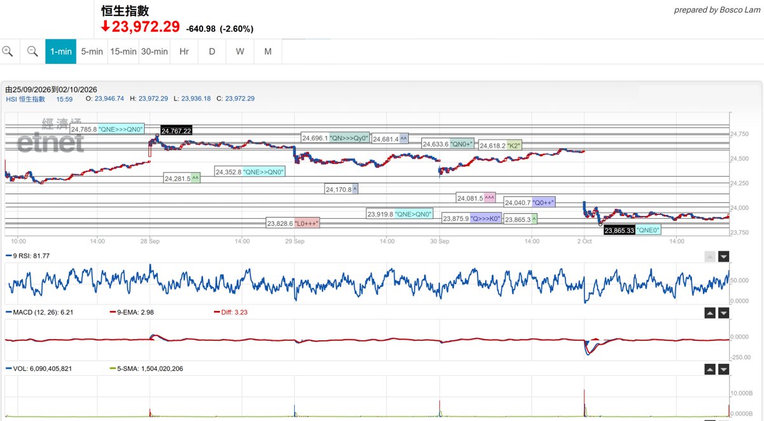This screenshot has width=764, height=421.
Task: Switch to the 15-min interval
Action: point(123,52)
